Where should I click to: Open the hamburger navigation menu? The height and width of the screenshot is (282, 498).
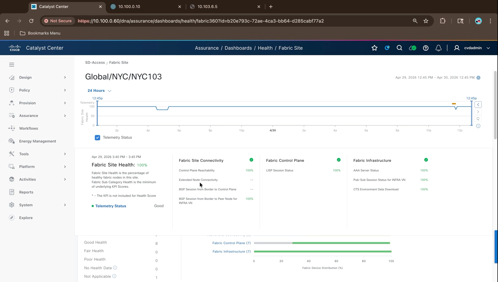[12, 64]
